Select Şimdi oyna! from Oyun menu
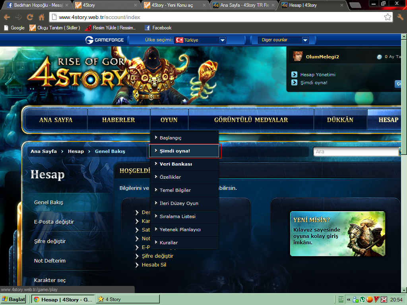The width and height of the screenshot is (407, 305). pyautogui.click(x=184, y=151)
